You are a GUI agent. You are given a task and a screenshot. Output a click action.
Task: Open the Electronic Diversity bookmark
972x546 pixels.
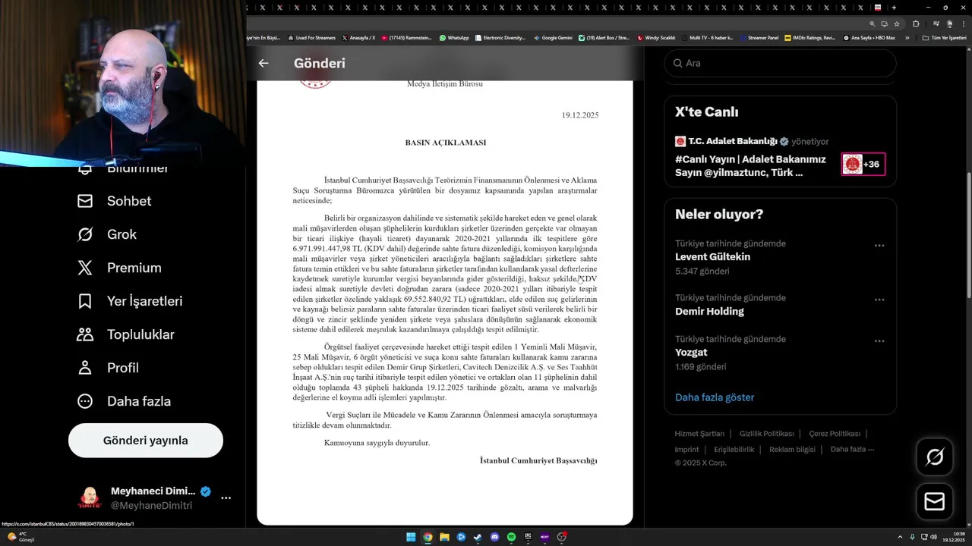pyautogui.click(x=500, y=37)
